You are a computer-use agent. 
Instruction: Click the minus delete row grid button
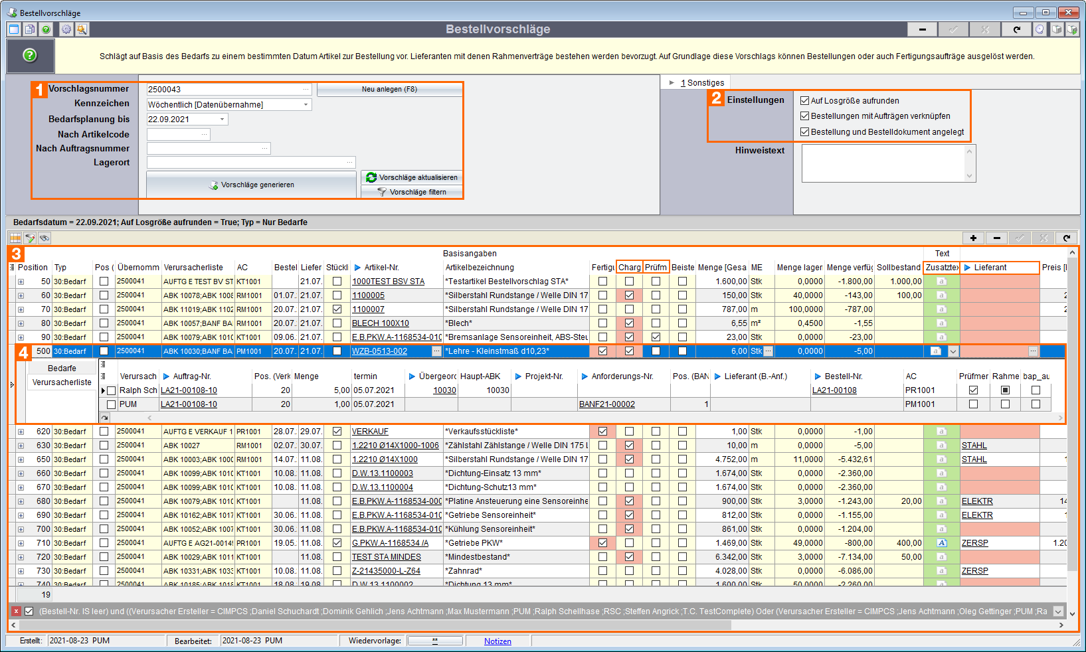coord(997,238)
